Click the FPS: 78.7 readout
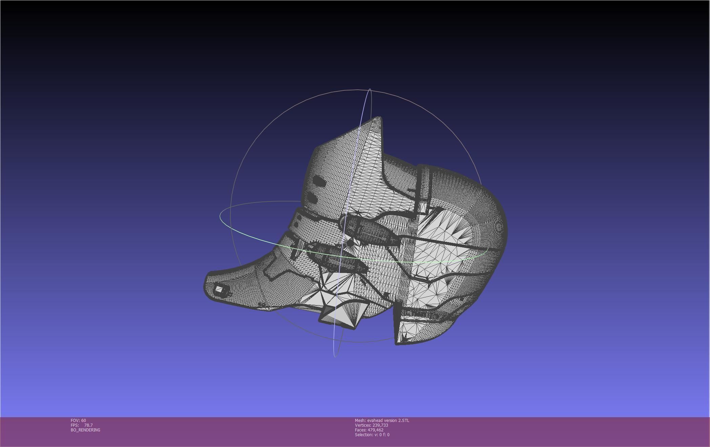This screenshot has width=710, height=447. coord(82,425)
